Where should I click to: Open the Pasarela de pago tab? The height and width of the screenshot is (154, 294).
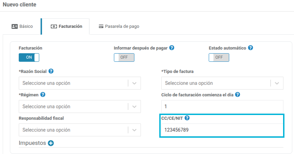pyautogui.click(x=119, y=26)
